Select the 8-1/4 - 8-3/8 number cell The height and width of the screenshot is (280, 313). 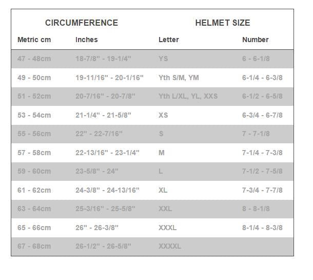point(262,228)
